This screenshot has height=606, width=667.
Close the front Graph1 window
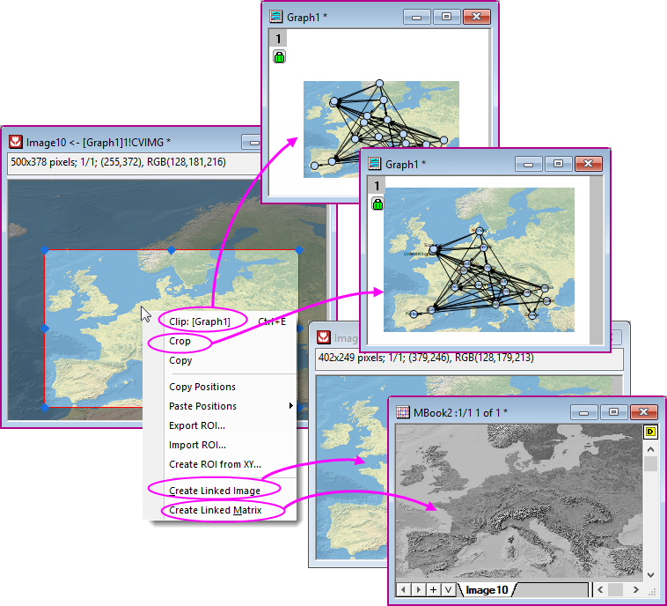589,164
